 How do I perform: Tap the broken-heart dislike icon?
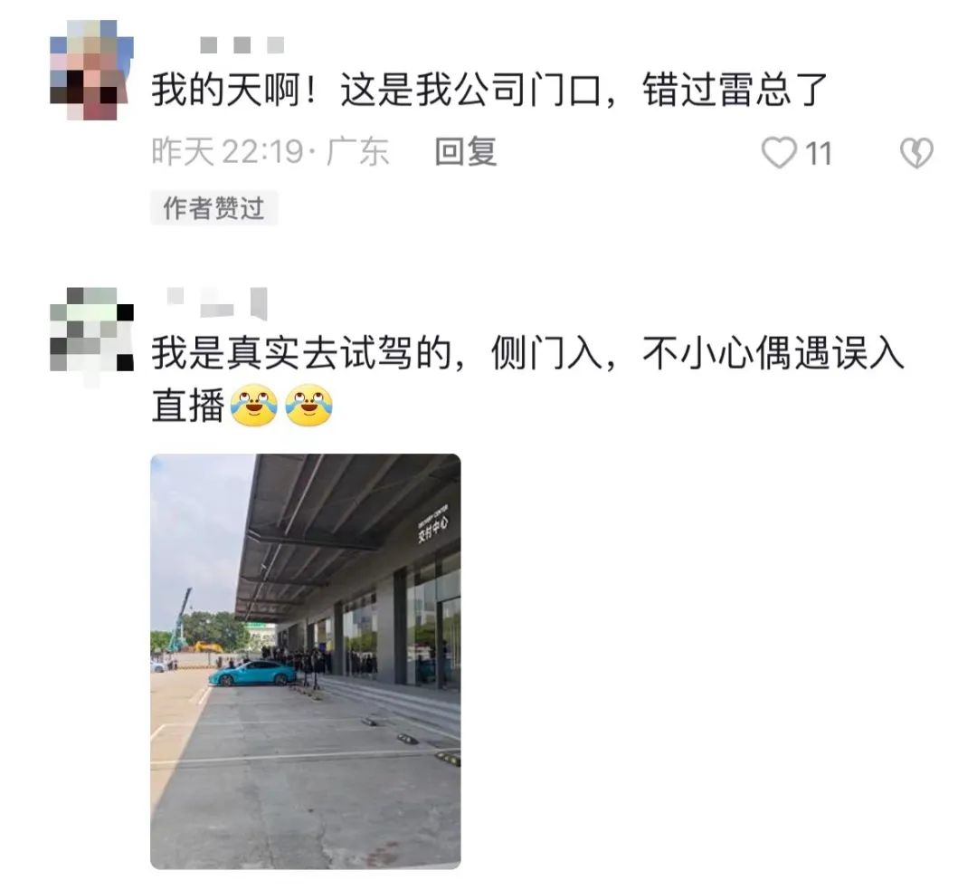point(916,153)
